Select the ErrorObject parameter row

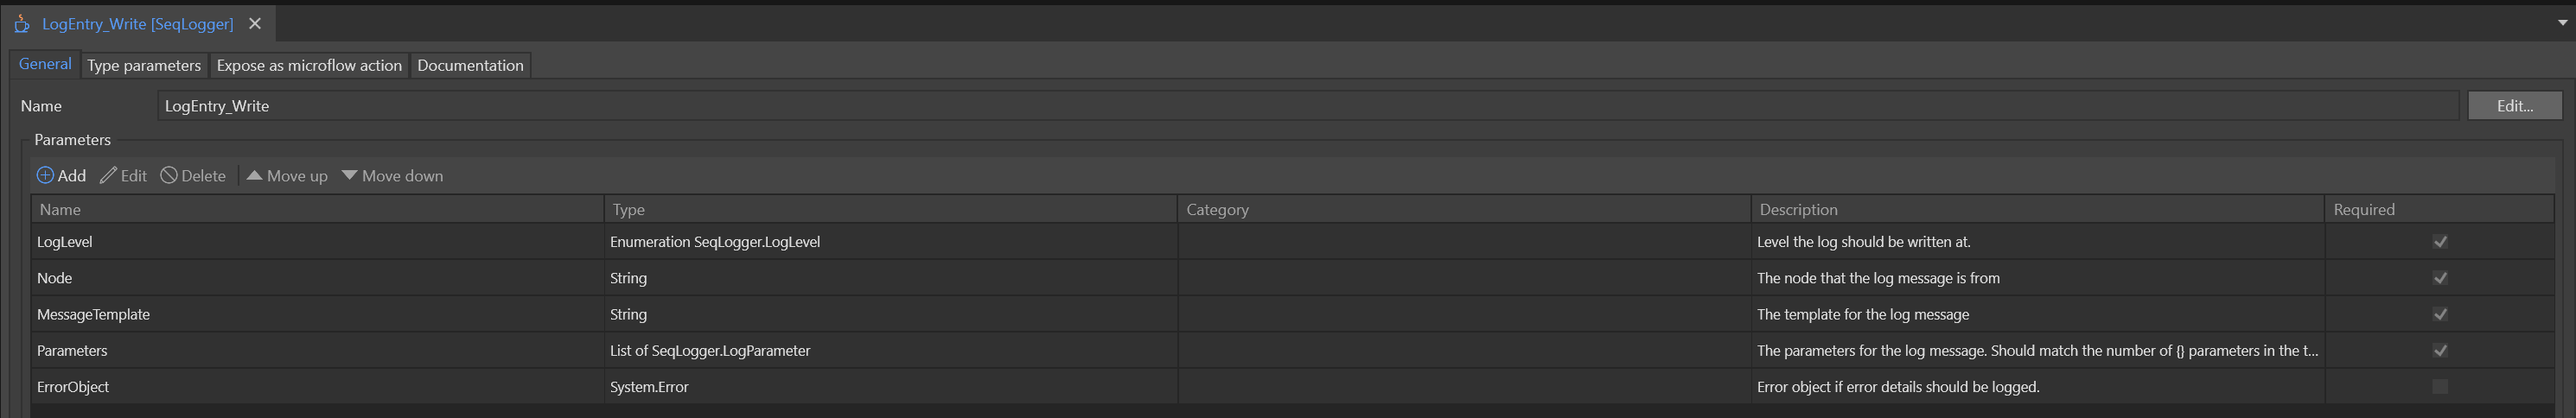point(73,386)
